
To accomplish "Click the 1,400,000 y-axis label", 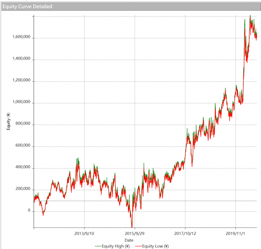I will coord(21,59).
